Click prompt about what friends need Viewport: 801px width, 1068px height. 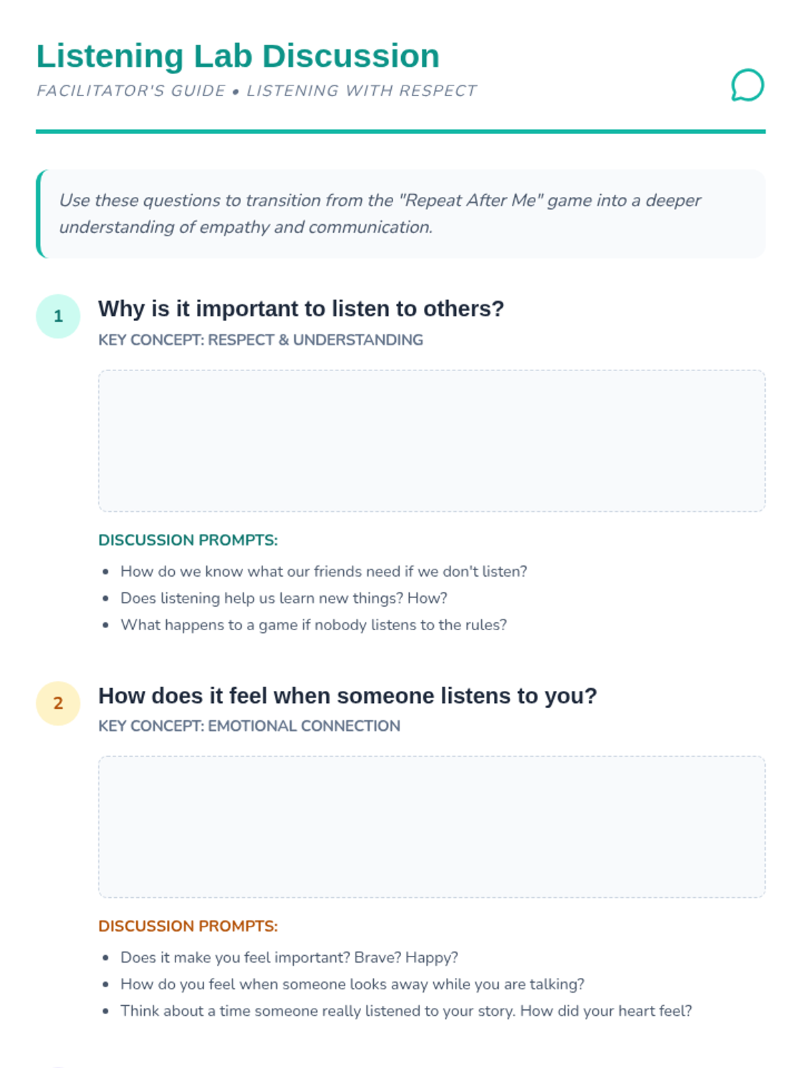coord(323,571)
